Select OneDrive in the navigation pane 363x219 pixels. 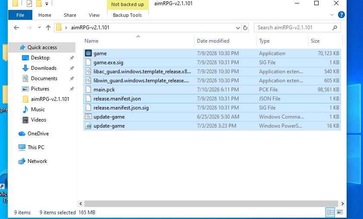38,134
